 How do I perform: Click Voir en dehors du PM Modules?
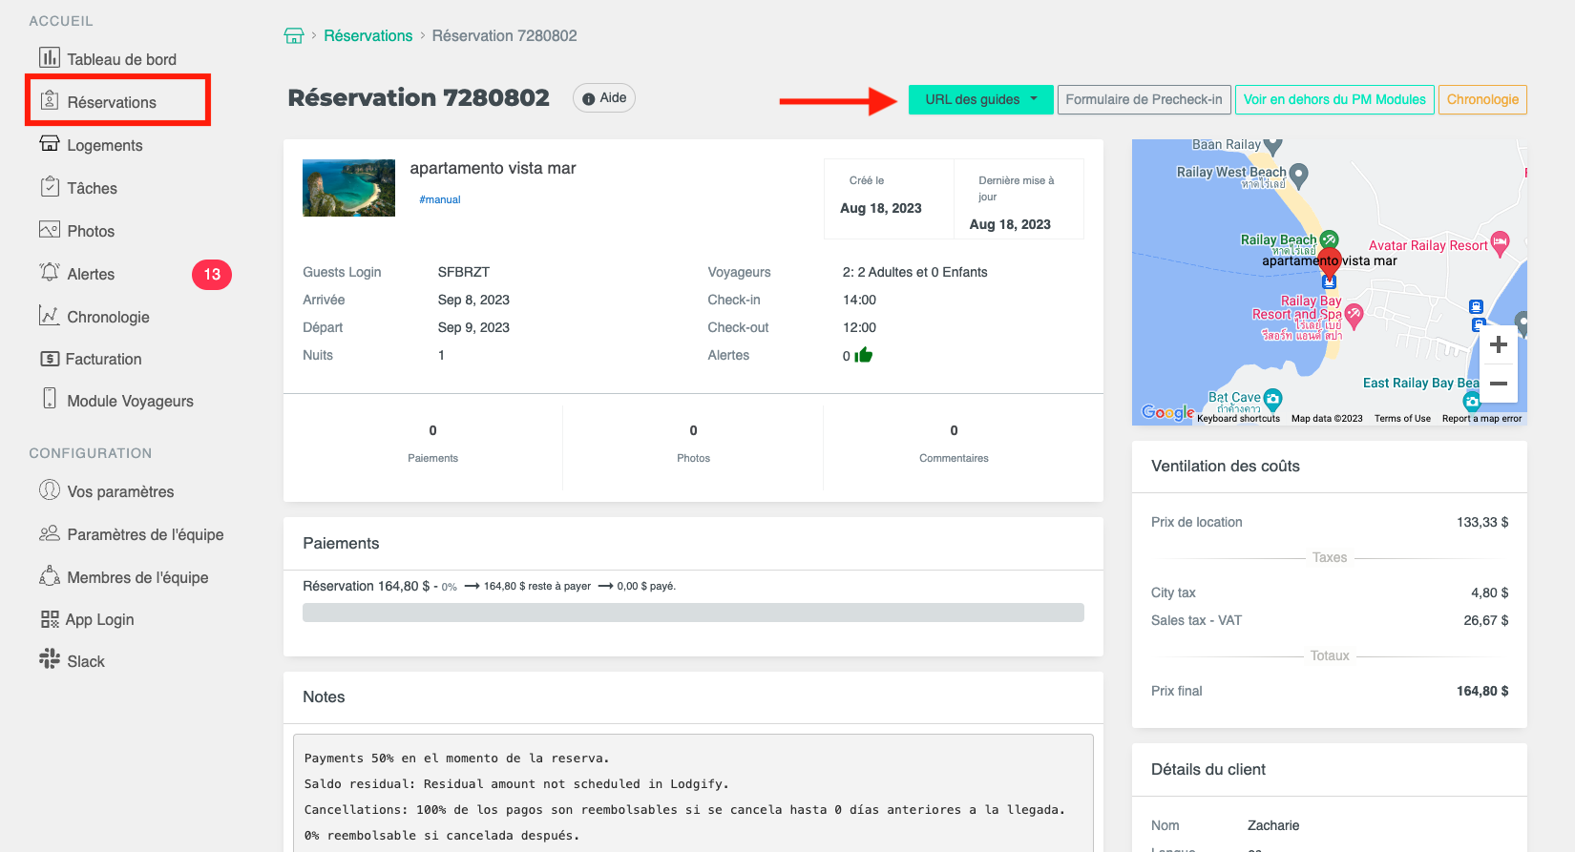[x=1334, y=99]
